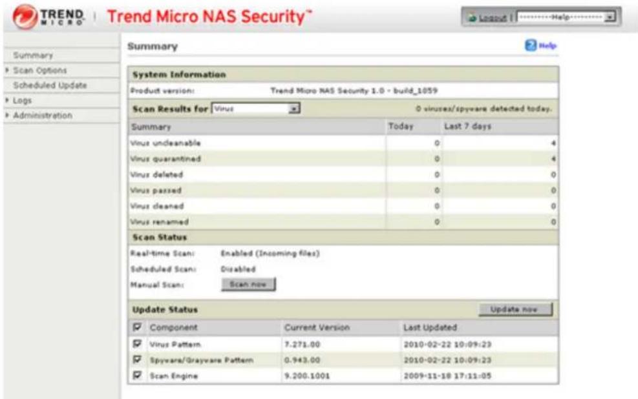Click the Virus quarantined row label

(165, 159)
